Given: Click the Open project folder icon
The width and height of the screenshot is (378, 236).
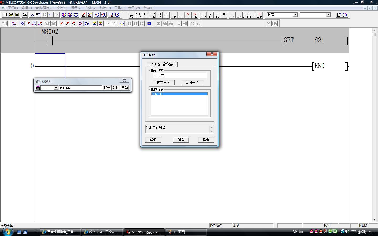Looking at the screenshot, I should (11, 15).
